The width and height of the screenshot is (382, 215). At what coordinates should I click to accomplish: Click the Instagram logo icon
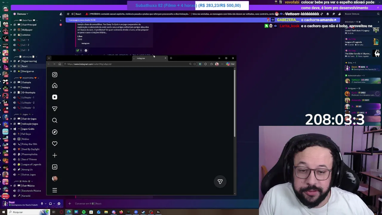click(55, 75)
